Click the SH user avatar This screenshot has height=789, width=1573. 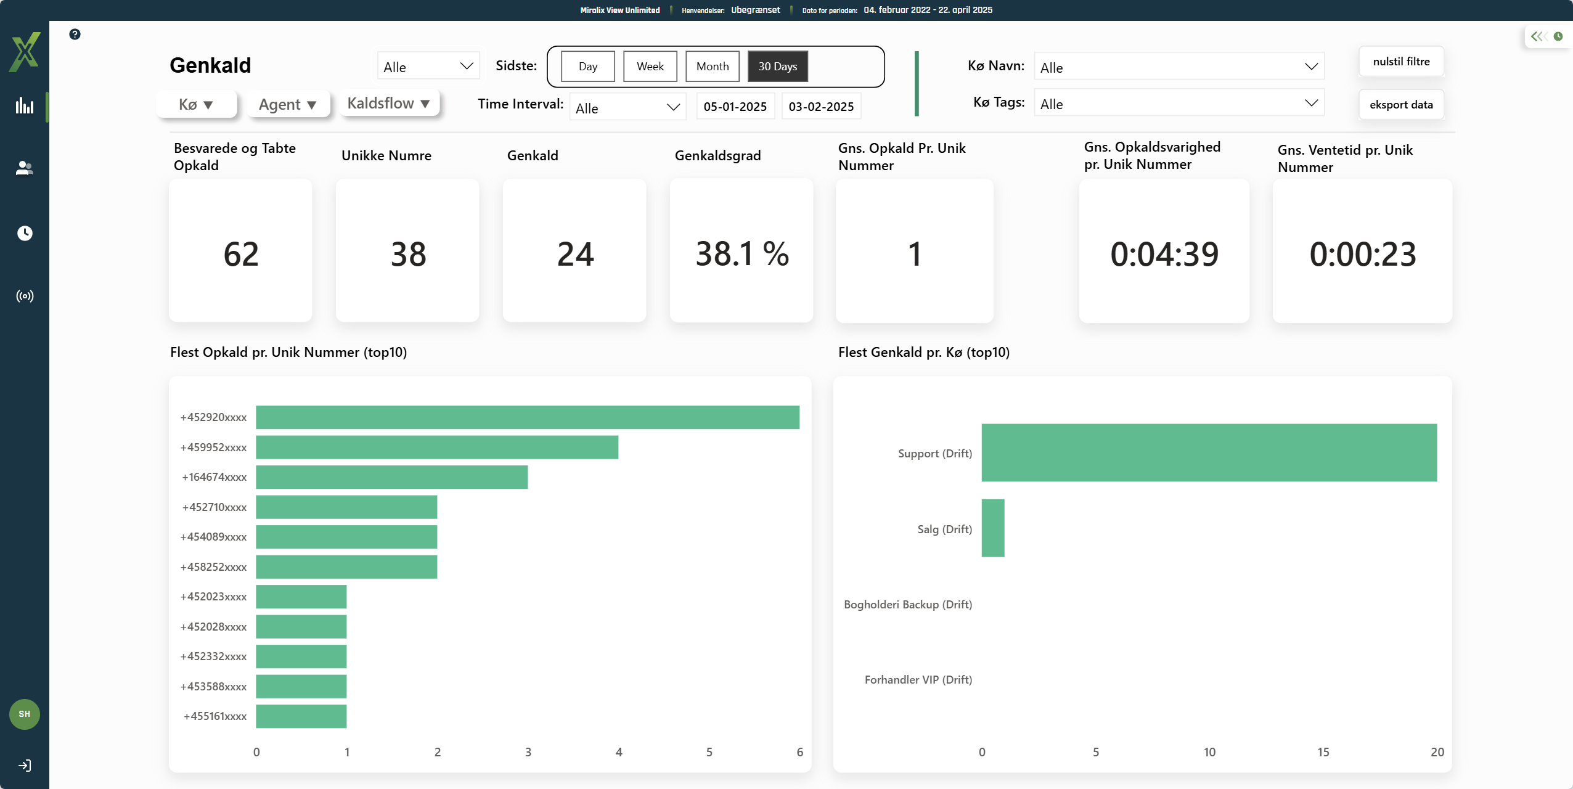point(25,714)
